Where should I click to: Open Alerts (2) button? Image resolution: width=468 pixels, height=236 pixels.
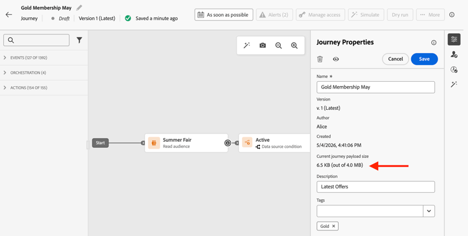coord(275,14)
